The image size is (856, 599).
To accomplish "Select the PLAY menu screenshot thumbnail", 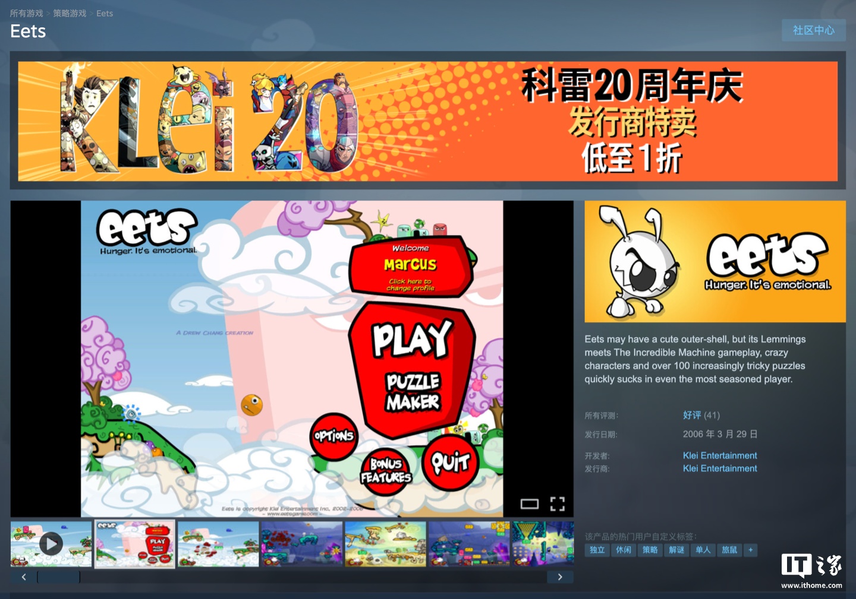I will coord(135,544).
